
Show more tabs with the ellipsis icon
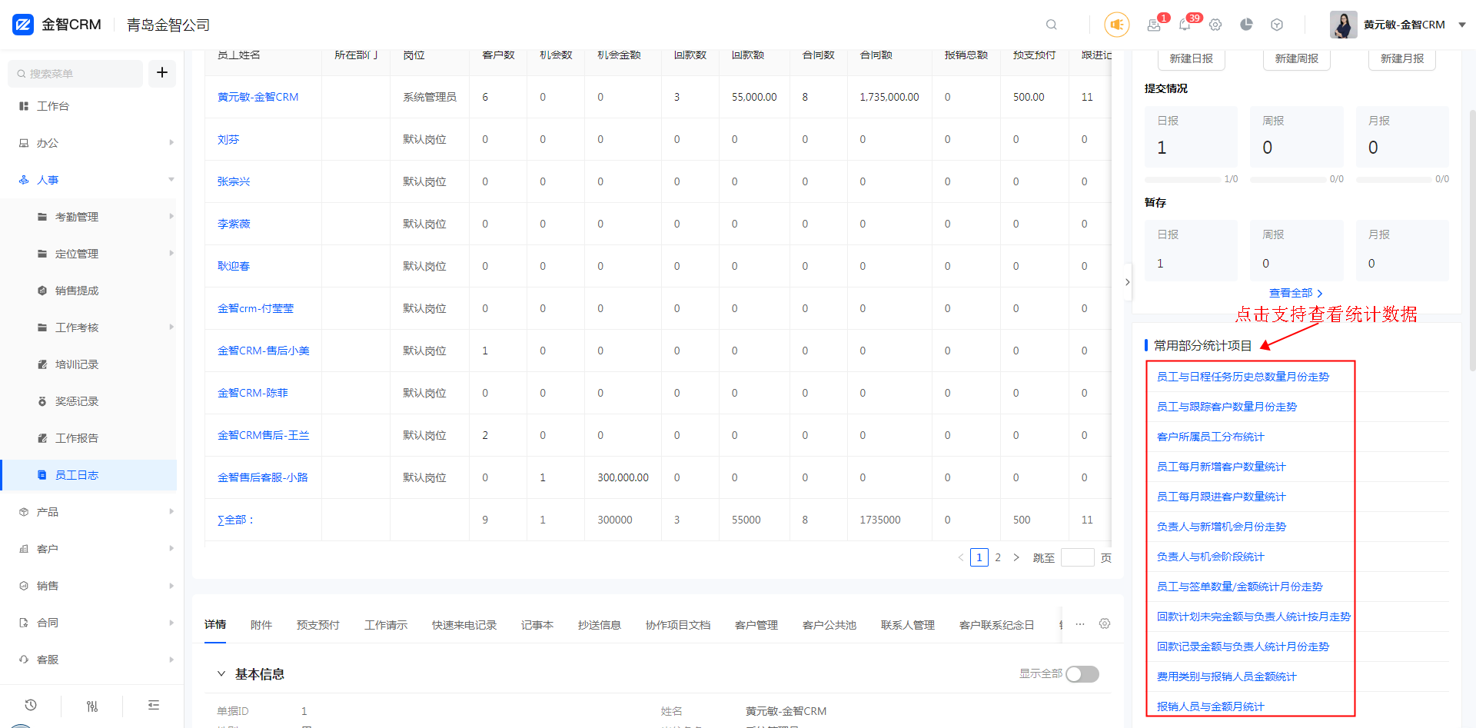click(x=1080, y=623)
